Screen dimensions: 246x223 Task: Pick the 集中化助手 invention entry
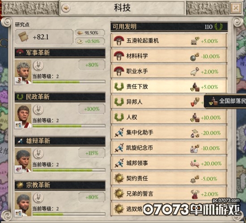click(x=169, y=133)
